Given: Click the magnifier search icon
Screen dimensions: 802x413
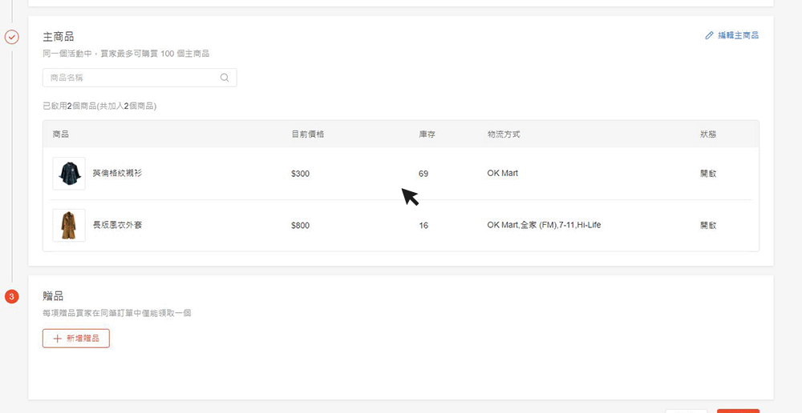Looking at the screenshot, I should [x=225, y=78].
